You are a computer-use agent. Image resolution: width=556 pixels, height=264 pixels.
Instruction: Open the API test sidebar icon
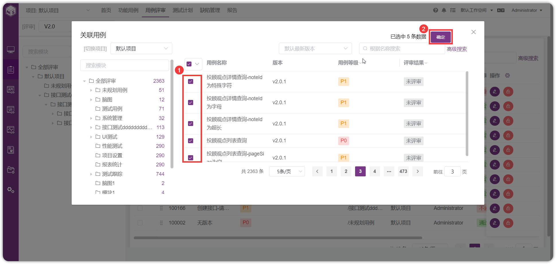click(11, 90)
